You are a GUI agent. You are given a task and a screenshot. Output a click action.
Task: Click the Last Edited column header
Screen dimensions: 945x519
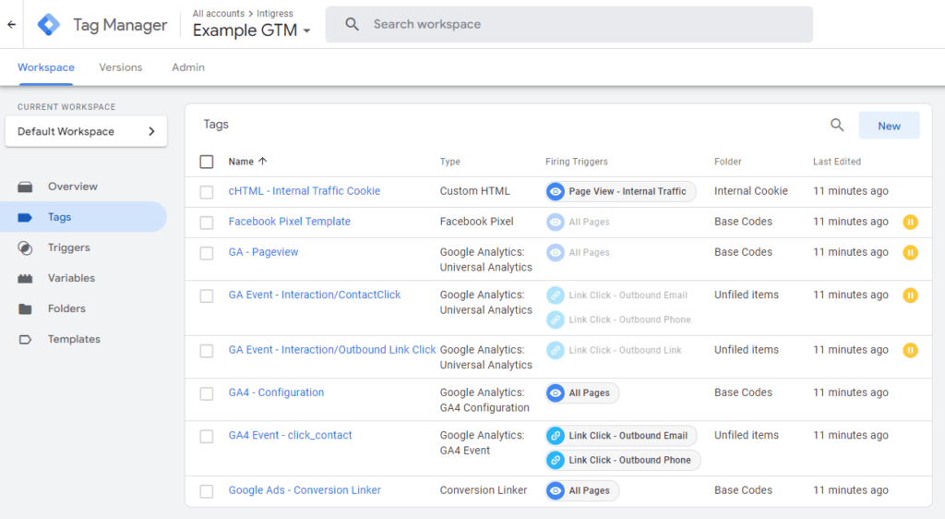coord(837,162)
